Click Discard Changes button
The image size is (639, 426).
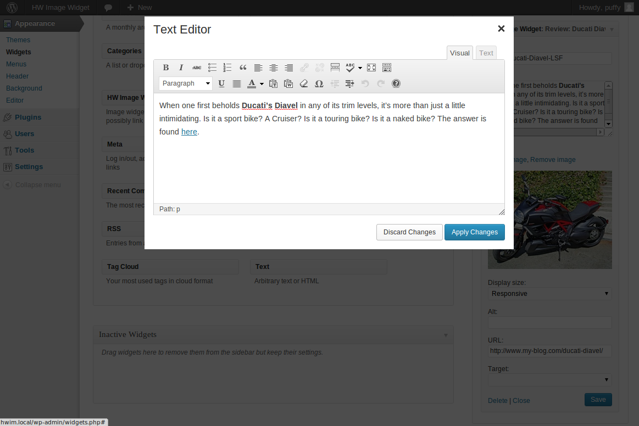point(409,232)
